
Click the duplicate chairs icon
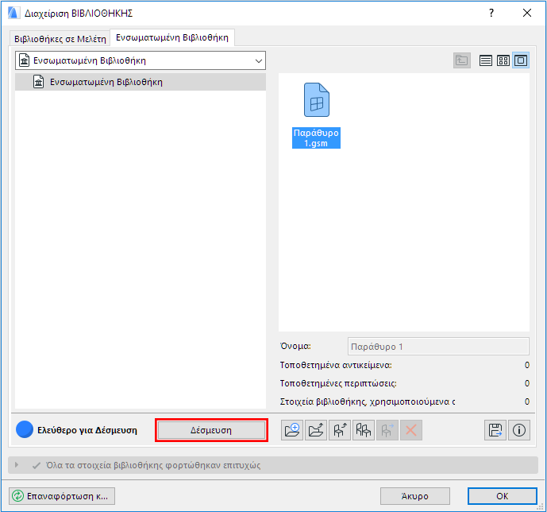[363, 430]
